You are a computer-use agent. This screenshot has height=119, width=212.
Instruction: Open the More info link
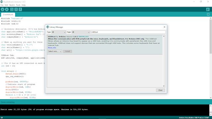52,48
